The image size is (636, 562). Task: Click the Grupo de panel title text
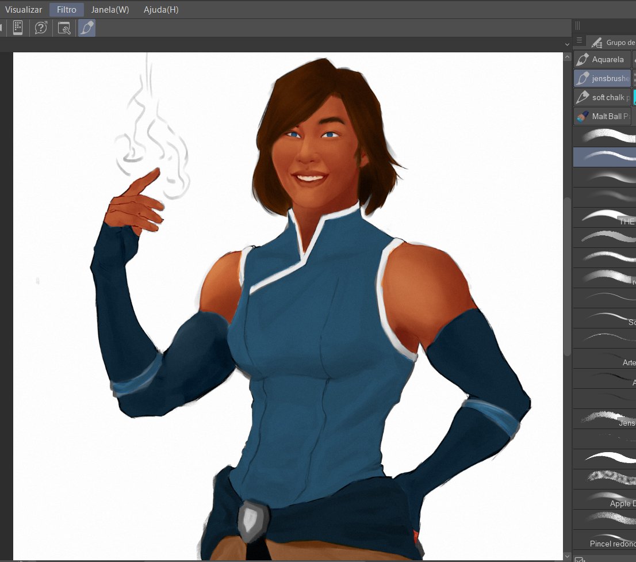pyautogui.click(x=620, y=42)
